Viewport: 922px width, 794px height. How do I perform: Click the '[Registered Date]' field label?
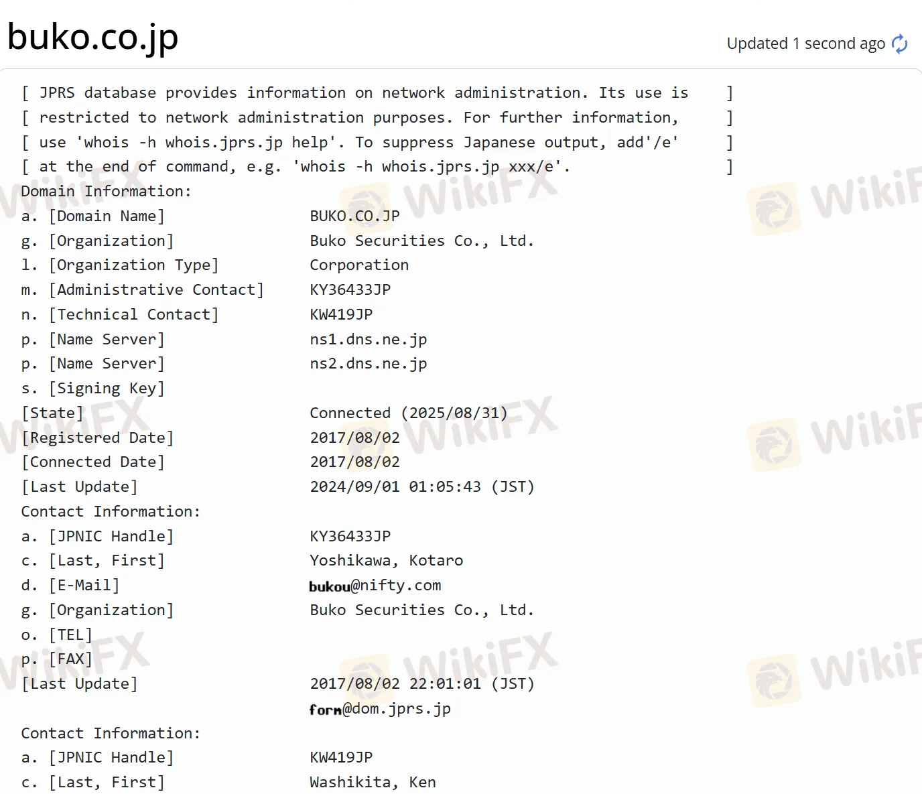click(98, 438)
